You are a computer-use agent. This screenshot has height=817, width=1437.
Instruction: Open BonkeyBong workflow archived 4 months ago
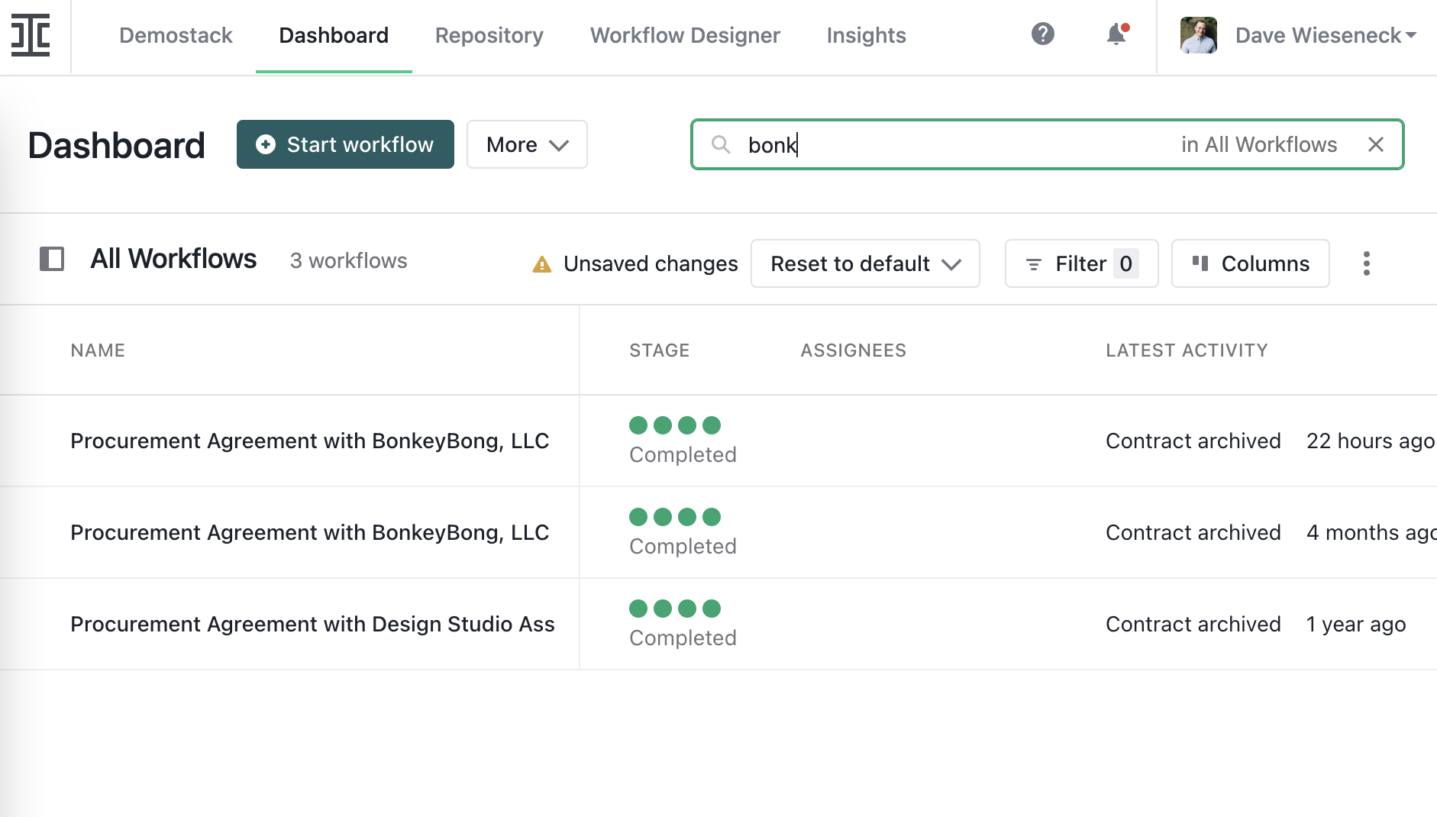(x=310, y=532)
